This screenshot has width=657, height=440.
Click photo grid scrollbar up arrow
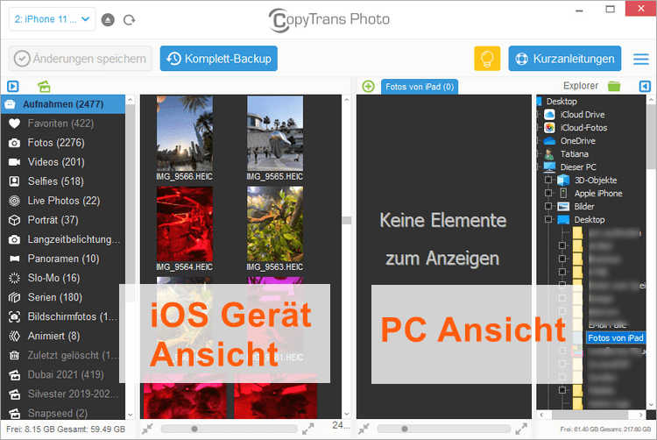(347, 100)
